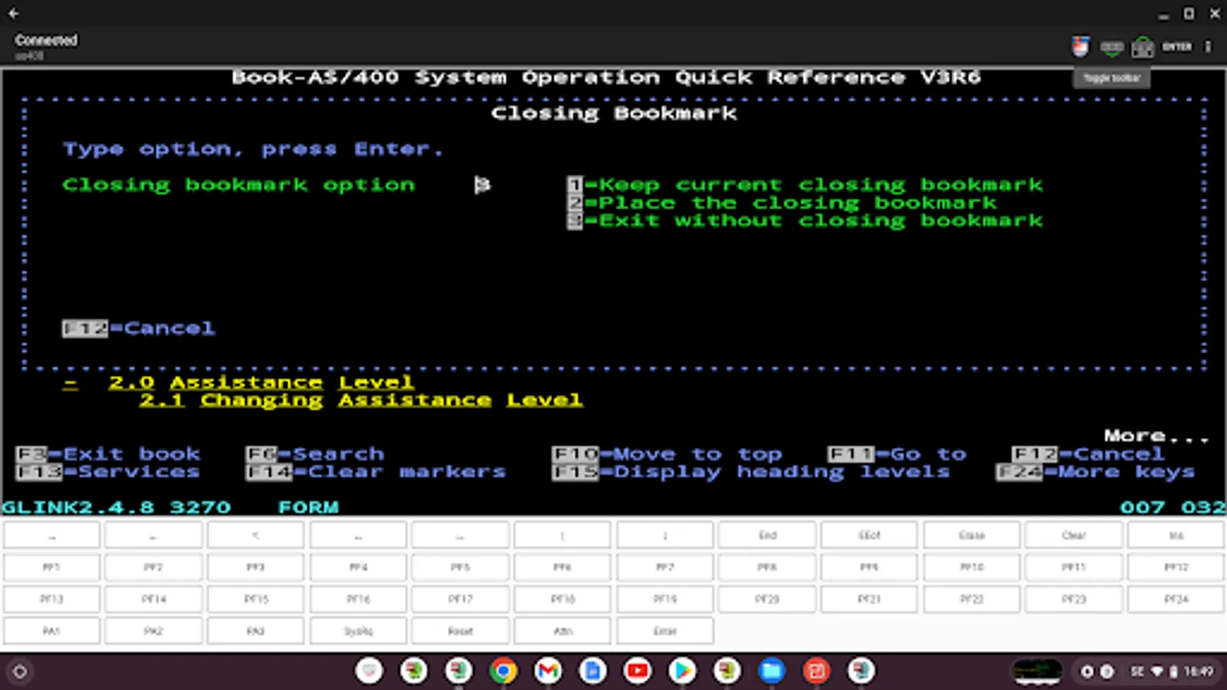Screen dimensions: 1227x690
Task: Tap the End key on the keypad
Action: 767,535
